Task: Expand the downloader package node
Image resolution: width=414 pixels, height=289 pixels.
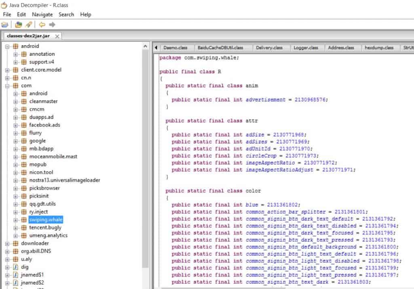Action: point(7,244)
